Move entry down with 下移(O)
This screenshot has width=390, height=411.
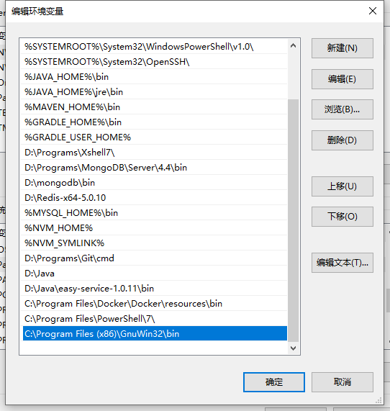pos(343,217)
